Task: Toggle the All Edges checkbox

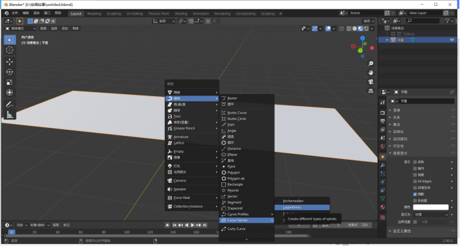Action: [415, 182]
